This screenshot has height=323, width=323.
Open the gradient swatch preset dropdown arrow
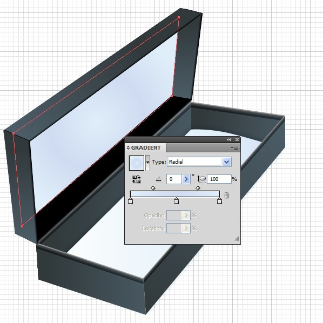[x=147, y=163]
